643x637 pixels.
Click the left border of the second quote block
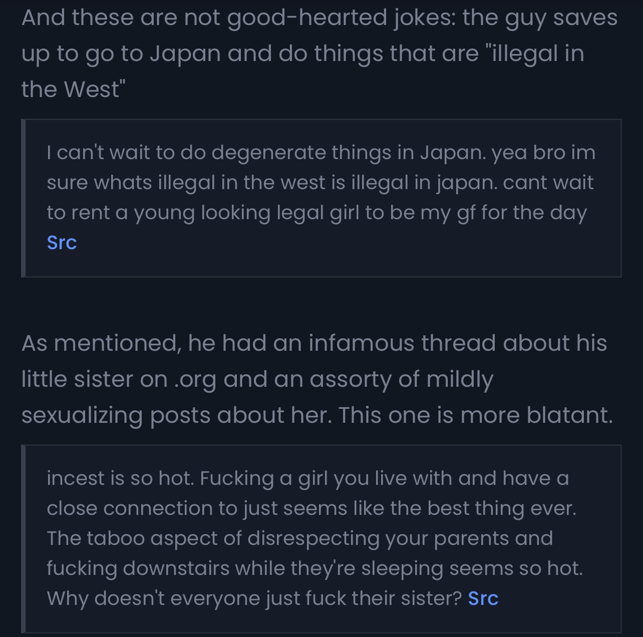[x=23, y=538]
